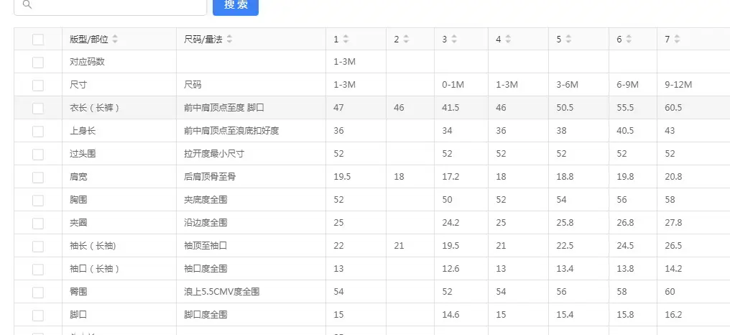Screen dimensions: 730x335
Task: Click value 60 in 臀围 row
Action: 670,292
